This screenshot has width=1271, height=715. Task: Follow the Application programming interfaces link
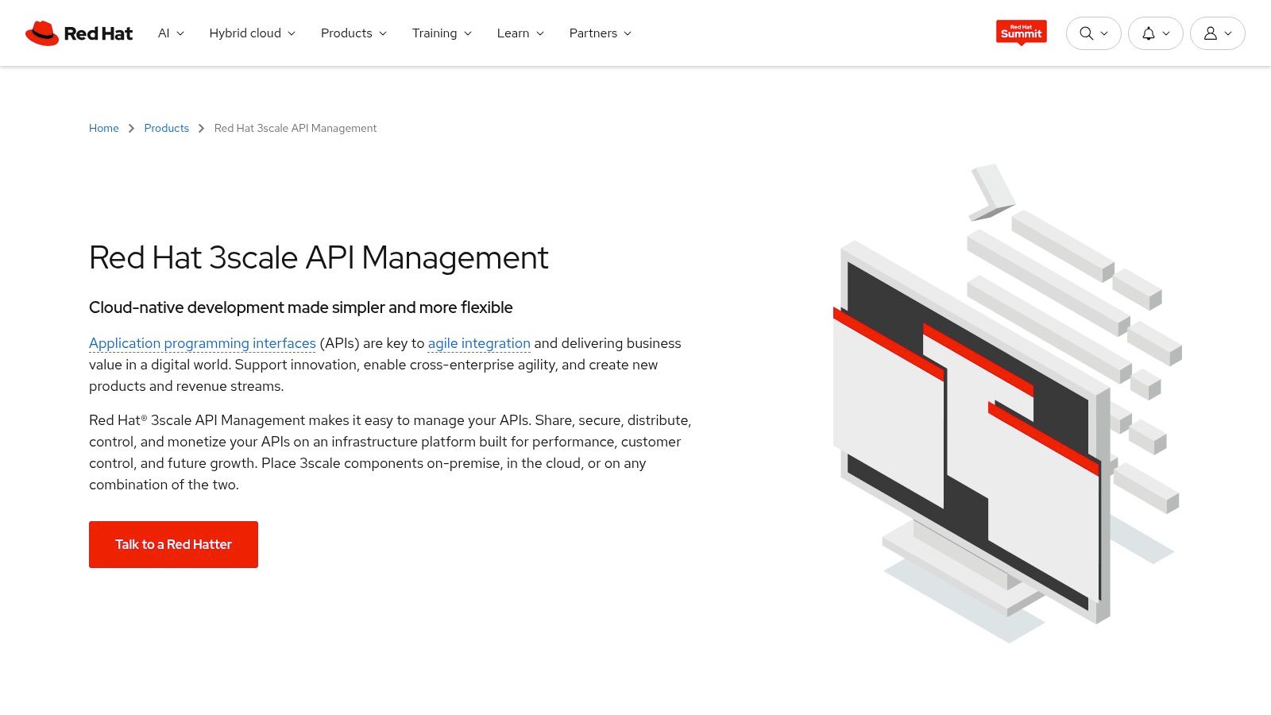tap(202, 343)
